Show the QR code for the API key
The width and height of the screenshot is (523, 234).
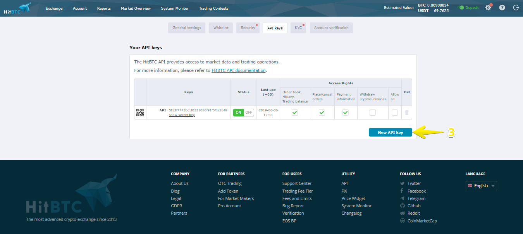click(140, 113)
